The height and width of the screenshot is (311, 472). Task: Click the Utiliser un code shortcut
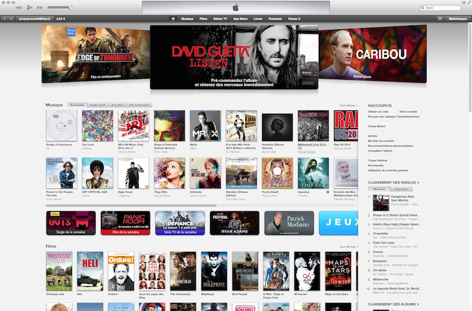click(378, 112)
